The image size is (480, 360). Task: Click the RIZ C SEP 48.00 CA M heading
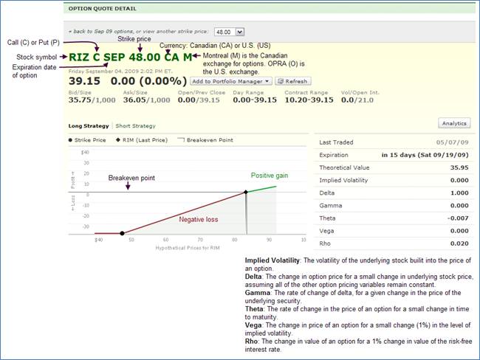131,58
